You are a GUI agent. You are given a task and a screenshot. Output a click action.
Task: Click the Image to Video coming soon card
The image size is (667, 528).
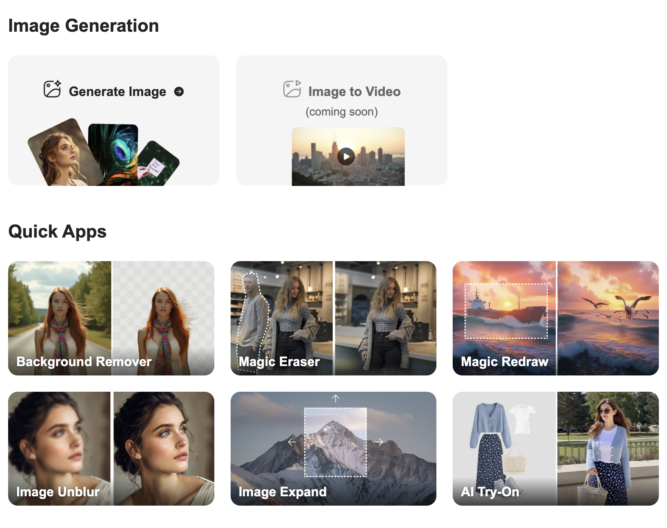pyautogui.click(x=342, y=120)
